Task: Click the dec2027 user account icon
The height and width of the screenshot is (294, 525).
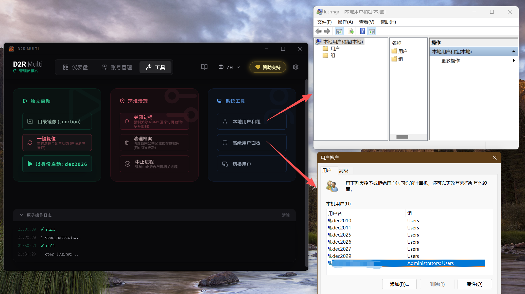Action: click(x=330, y=249)
